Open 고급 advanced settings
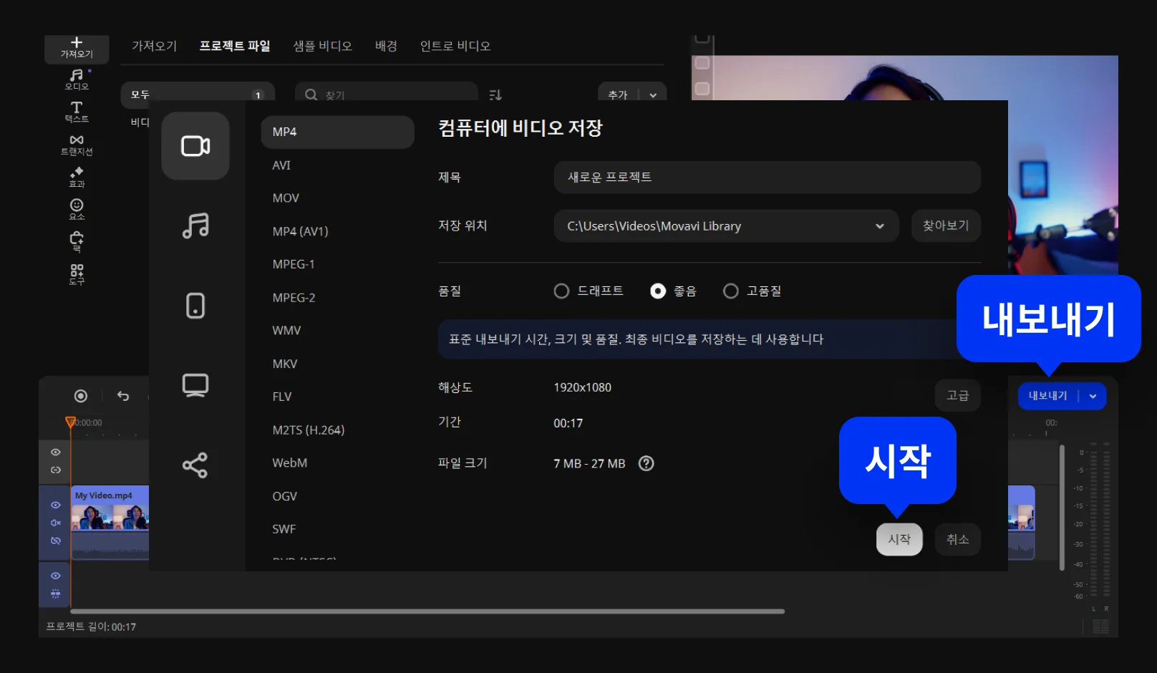The width and height of the screenshot is (1157, 673). click(x=957, y=395)
